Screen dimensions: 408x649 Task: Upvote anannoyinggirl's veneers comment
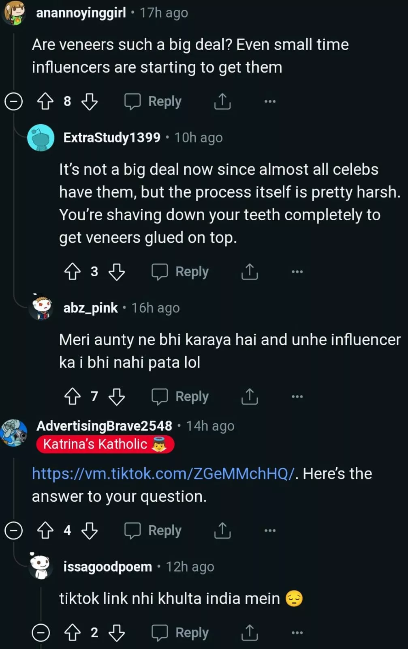point(45,101)
